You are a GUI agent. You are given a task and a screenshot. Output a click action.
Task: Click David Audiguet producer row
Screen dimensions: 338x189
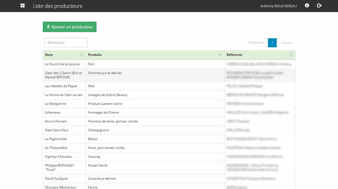pyautogui.click(x=56, y=179)
